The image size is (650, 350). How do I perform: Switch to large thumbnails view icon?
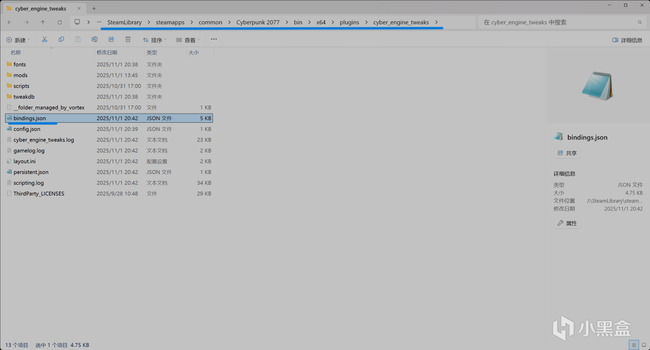644,345
